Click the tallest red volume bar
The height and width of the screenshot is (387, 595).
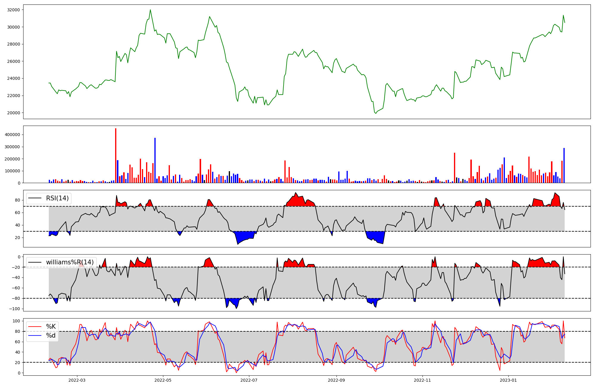click(116, 155)
